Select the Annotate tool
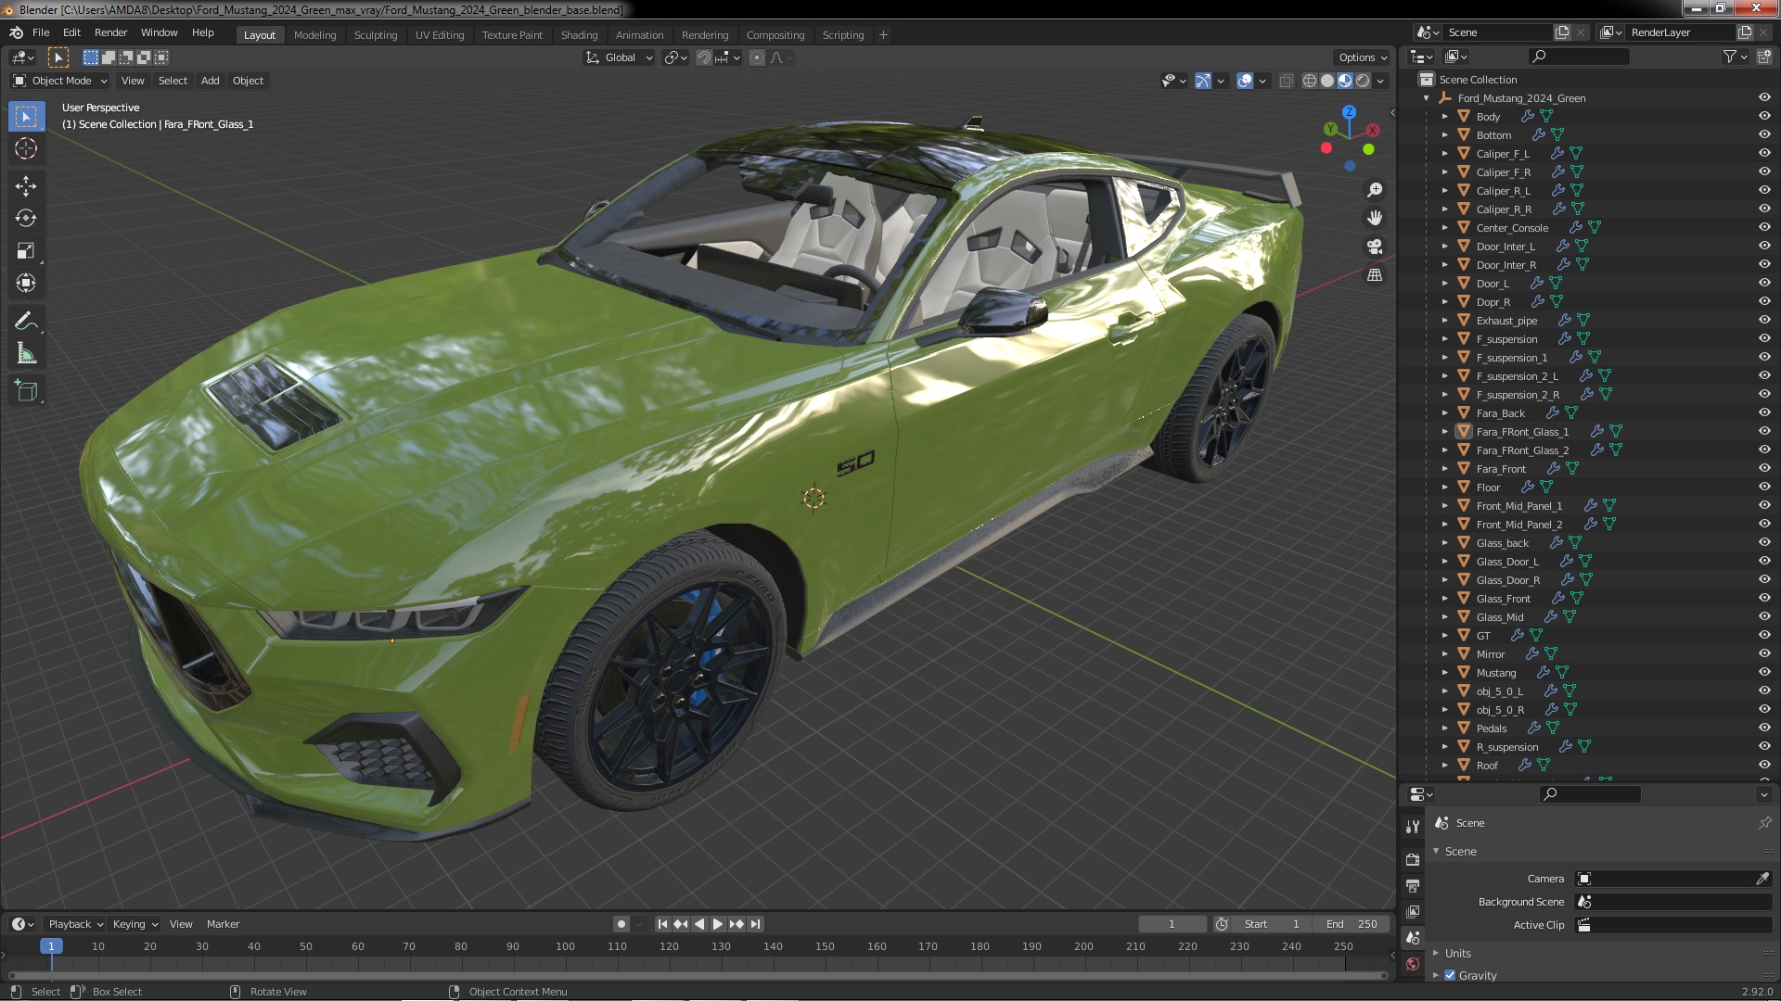The width and height of the screenshot is (1781, 1001). coord(26,322)
